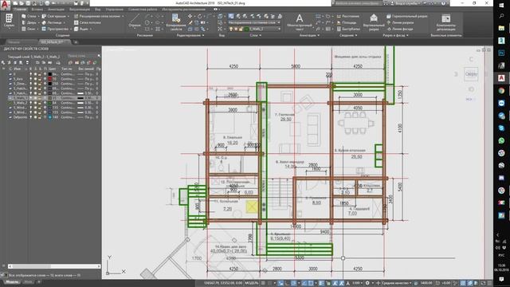Select the Стена (wall) tool

[x=29, y=16]
